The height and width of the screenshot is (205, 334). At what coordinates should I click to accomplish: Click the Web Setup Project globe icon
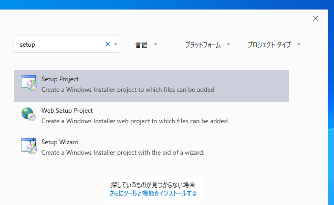coord(29,114)
